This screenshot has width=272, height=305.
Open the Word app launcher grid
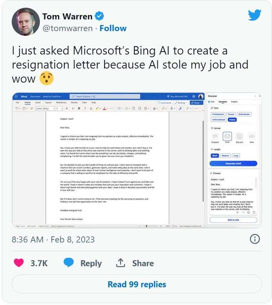coord(16,96)
